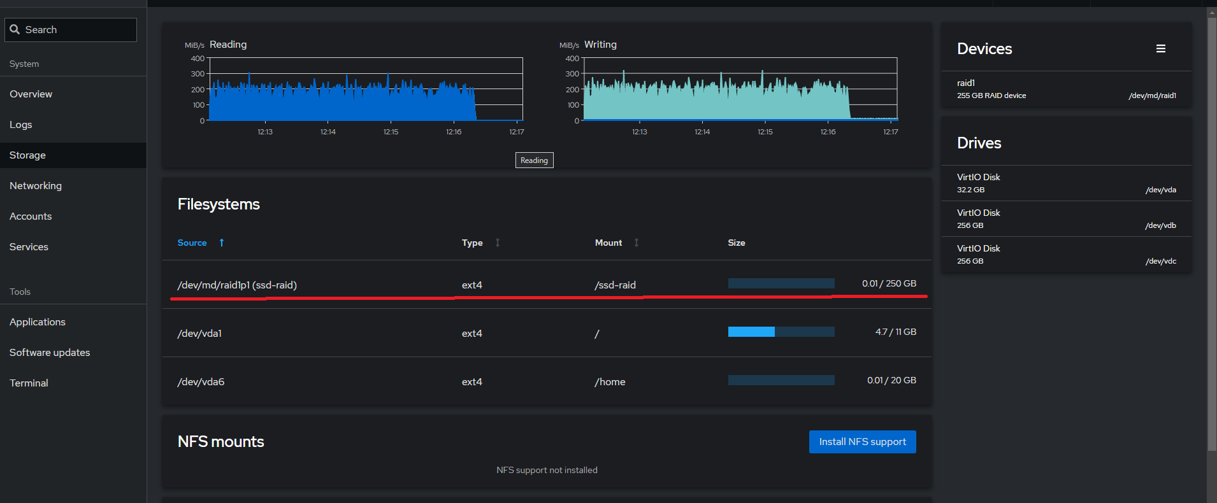Click NFS support not installed message
The image size is (1217, 503).
point(547,470)
